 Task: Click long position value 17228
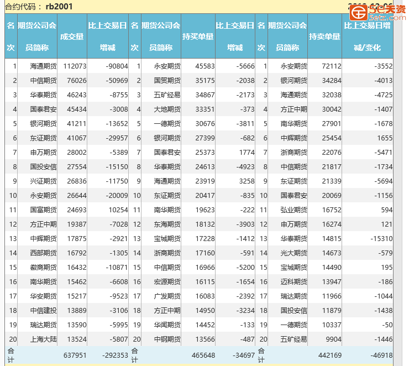coord(205,239)
